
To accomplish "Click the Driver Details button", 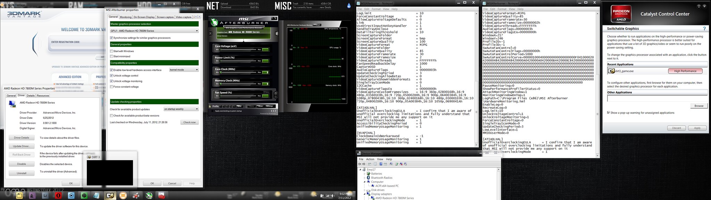I will tap(22, 138).
